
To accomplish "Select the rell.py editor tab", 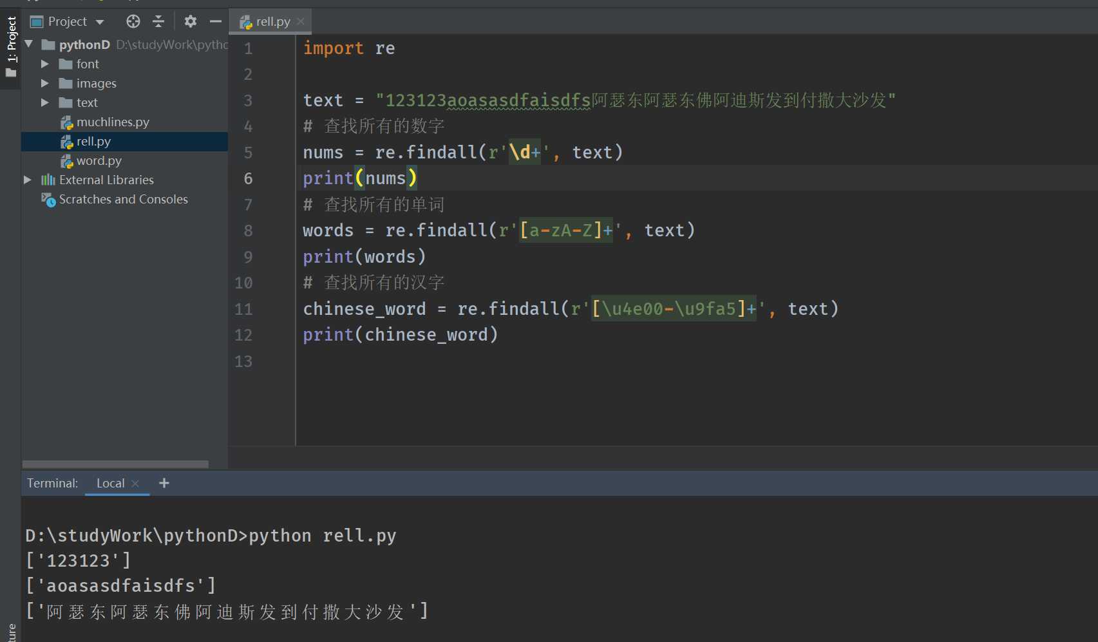I will [270, 22].
